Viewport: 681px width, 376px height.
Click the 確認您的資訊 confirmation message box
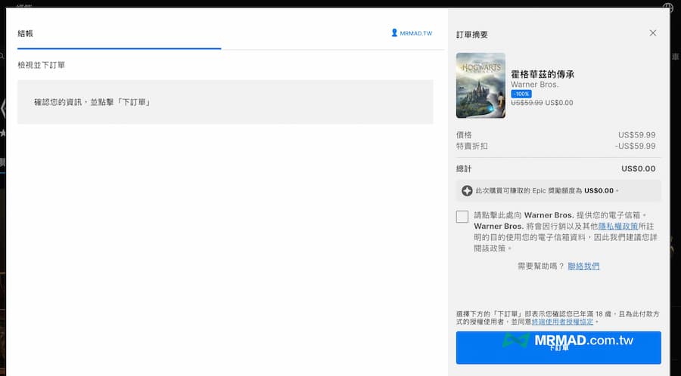225,102
